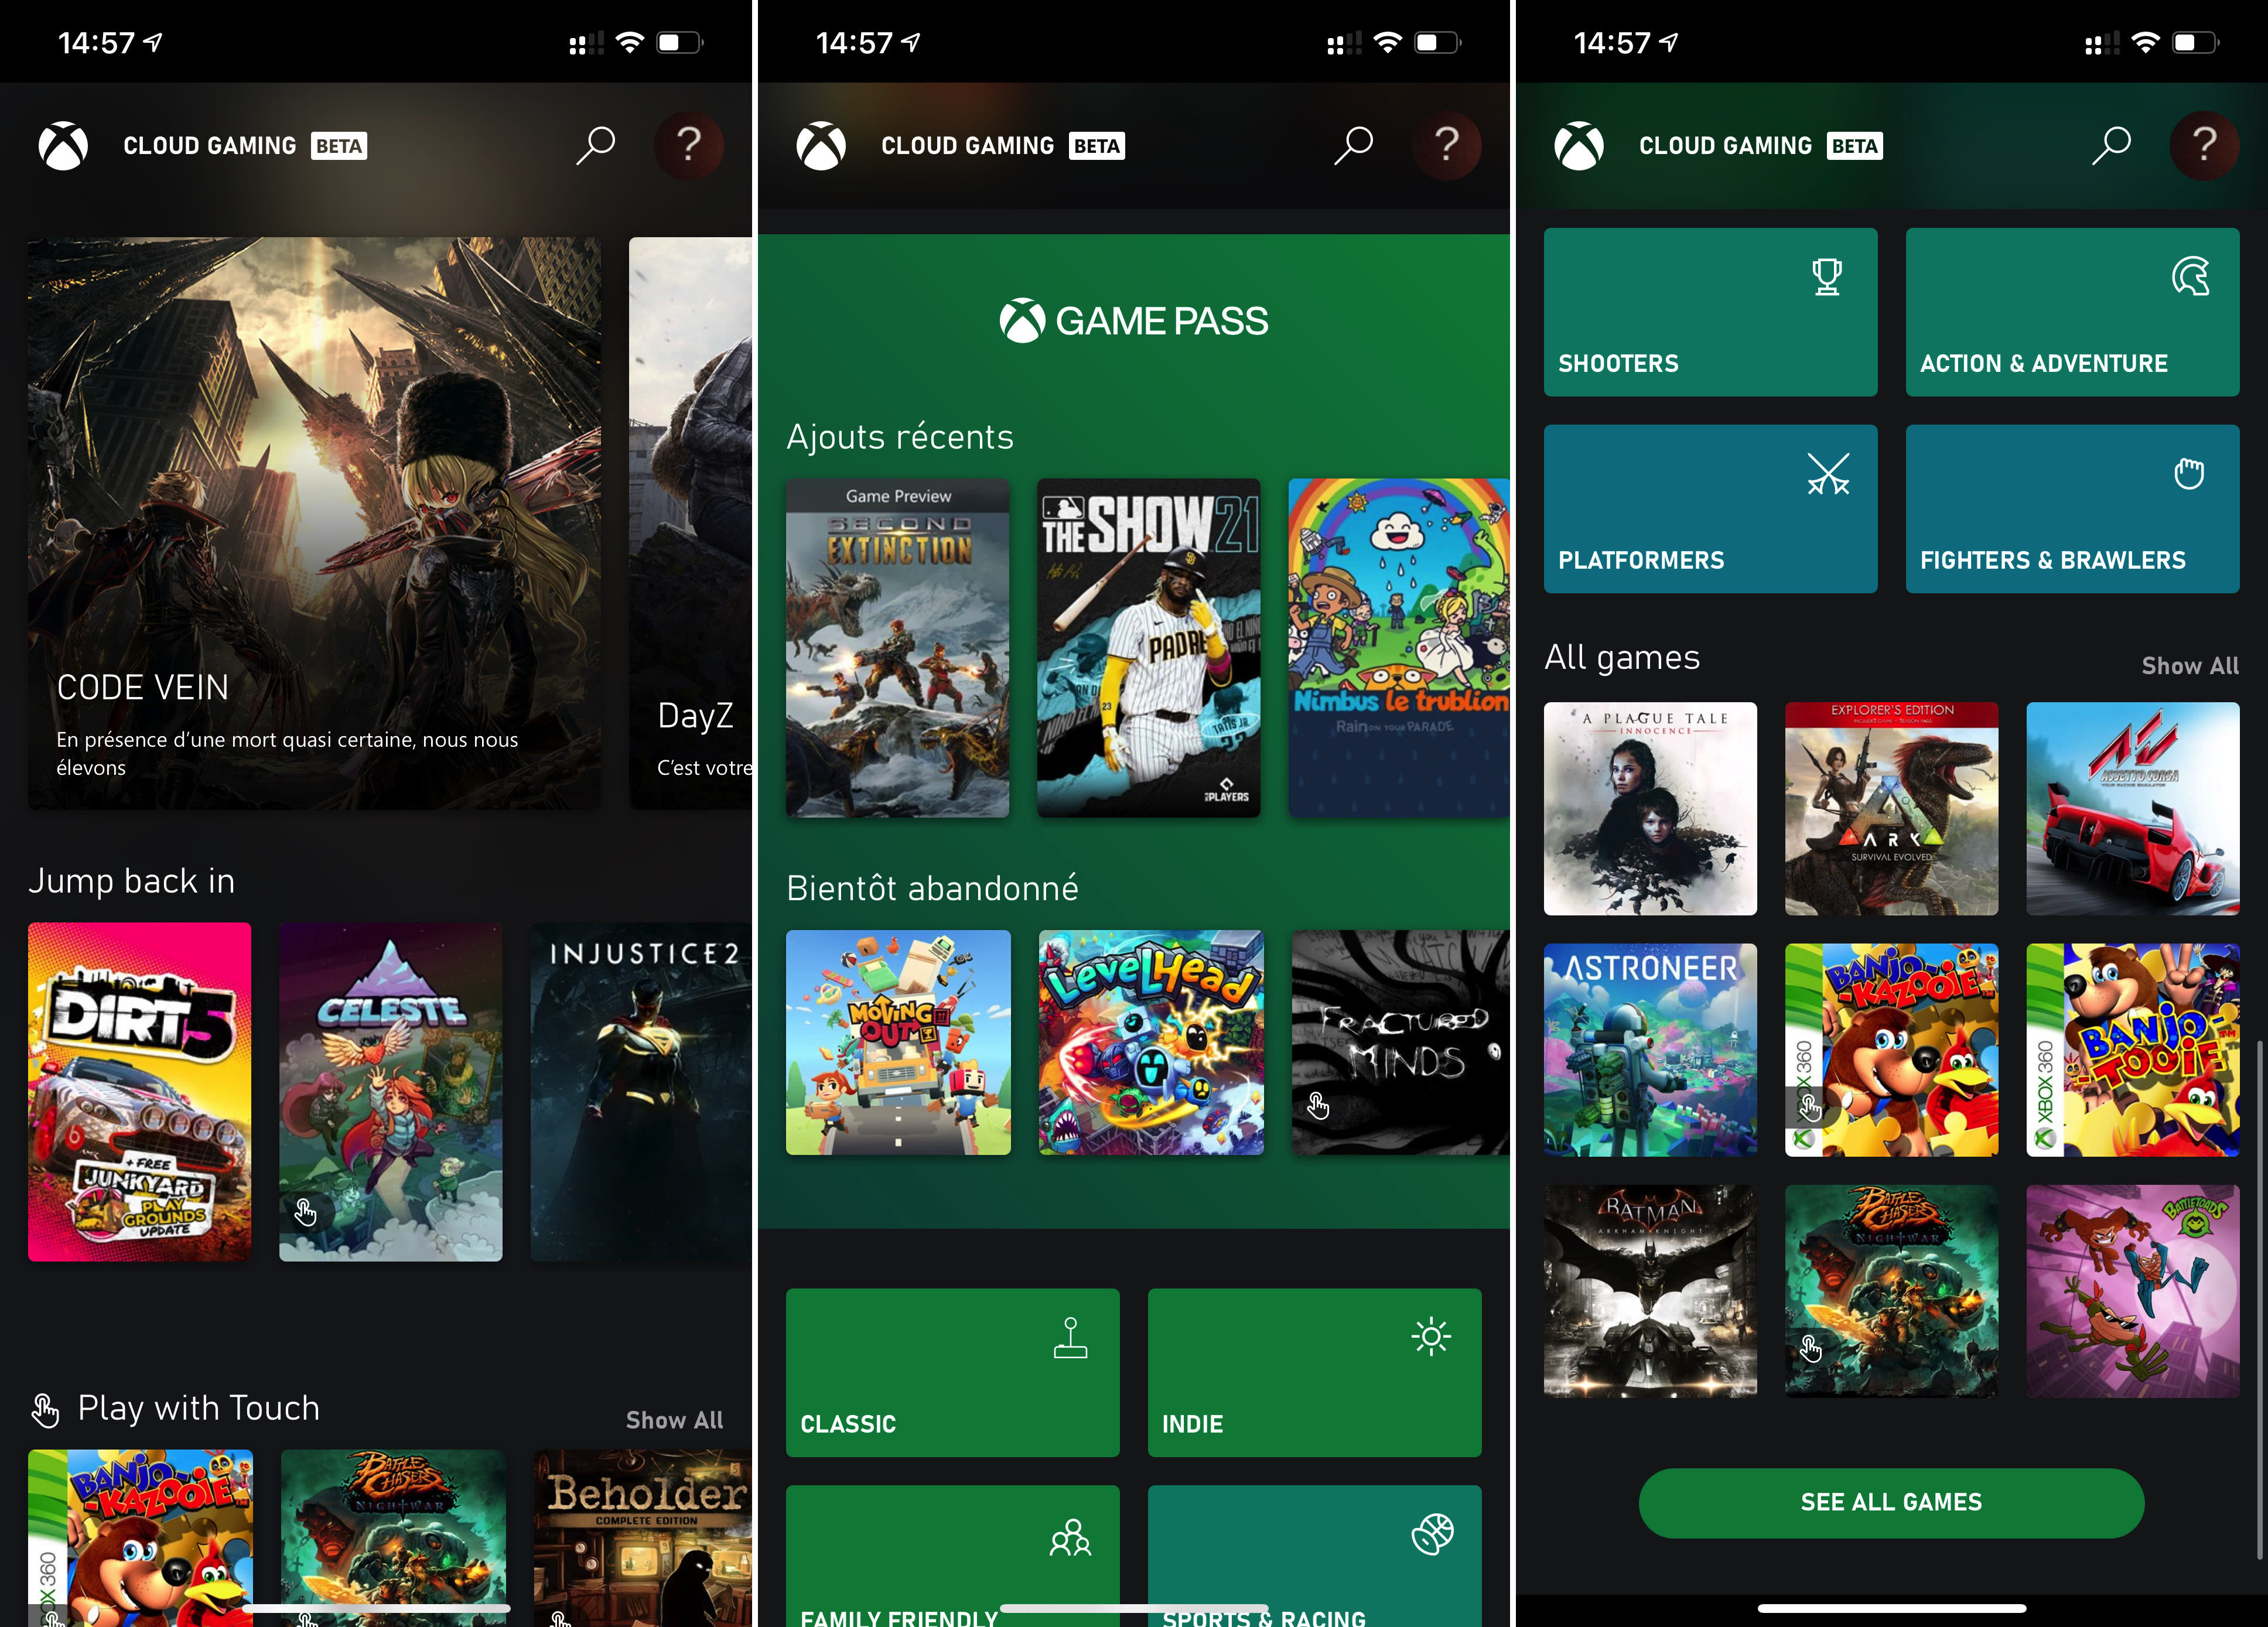Tap the See All Games button
Screen dimensions: 2268x1627
click(x=1891, y=1502)
